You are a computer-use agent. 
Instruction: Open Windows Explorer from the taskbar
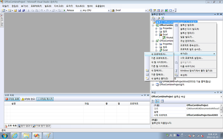coord(26,136)
